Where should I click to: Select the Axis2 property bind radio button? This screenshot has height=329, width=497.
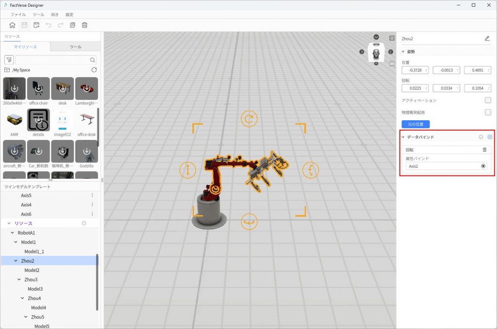coord(483,166)
